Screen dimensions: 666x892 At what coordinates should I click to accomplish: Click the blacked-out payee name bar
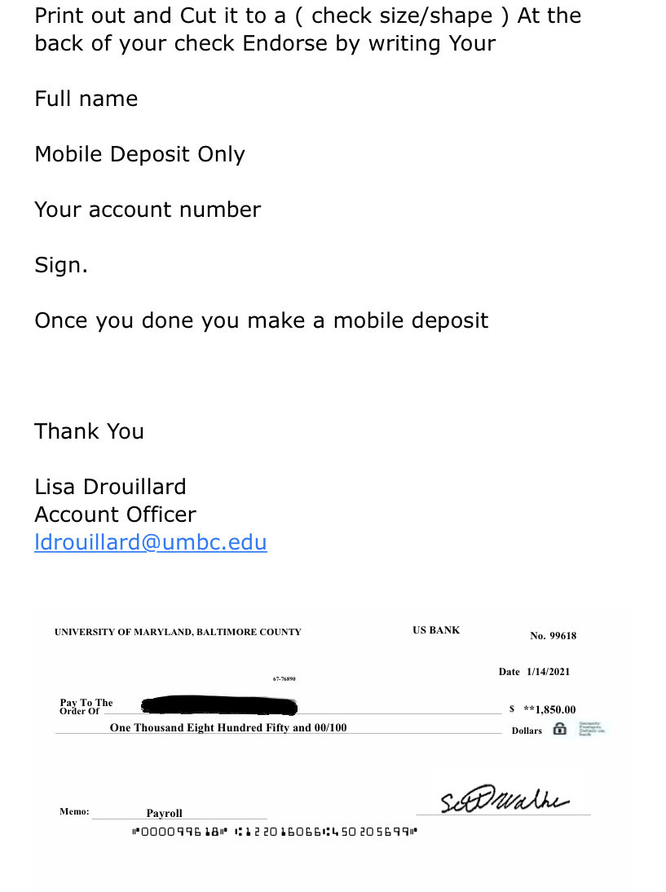tap(219, 706)
